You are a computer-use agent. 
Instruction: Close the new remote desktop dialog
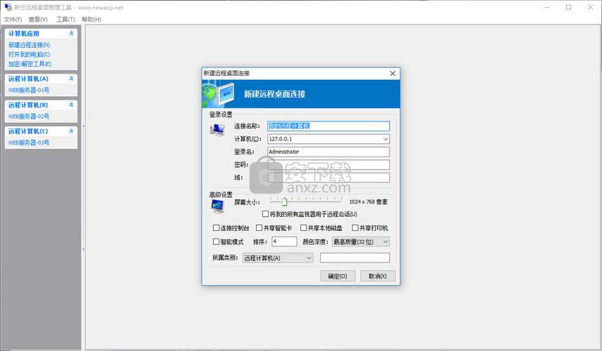(x=392, y=73)
